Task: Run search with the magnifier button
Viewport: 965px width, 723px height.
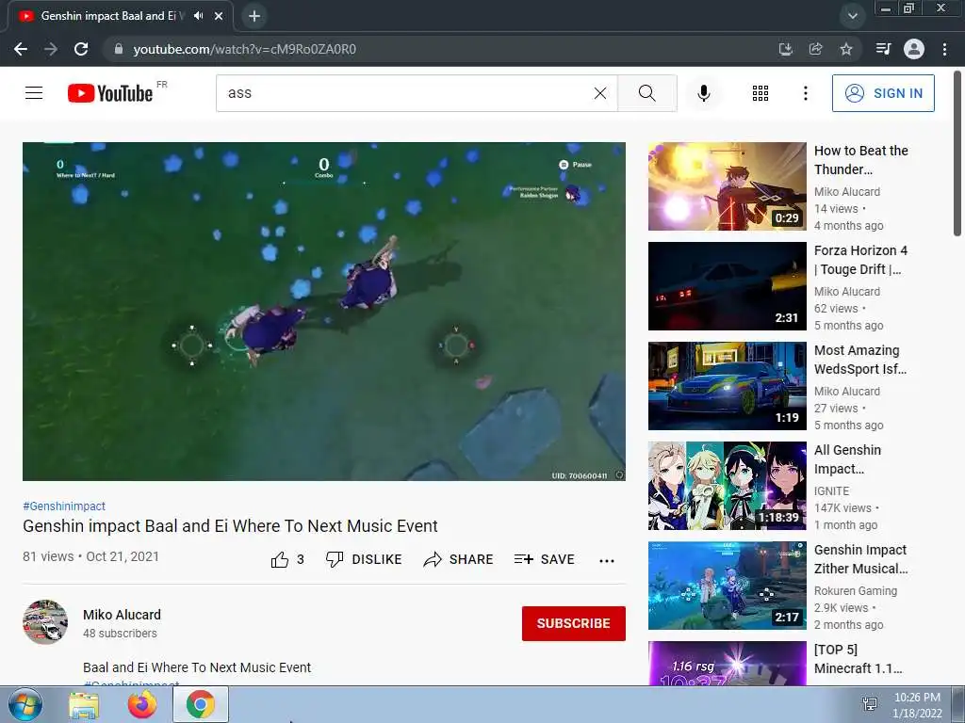Action: coord(646,93)
